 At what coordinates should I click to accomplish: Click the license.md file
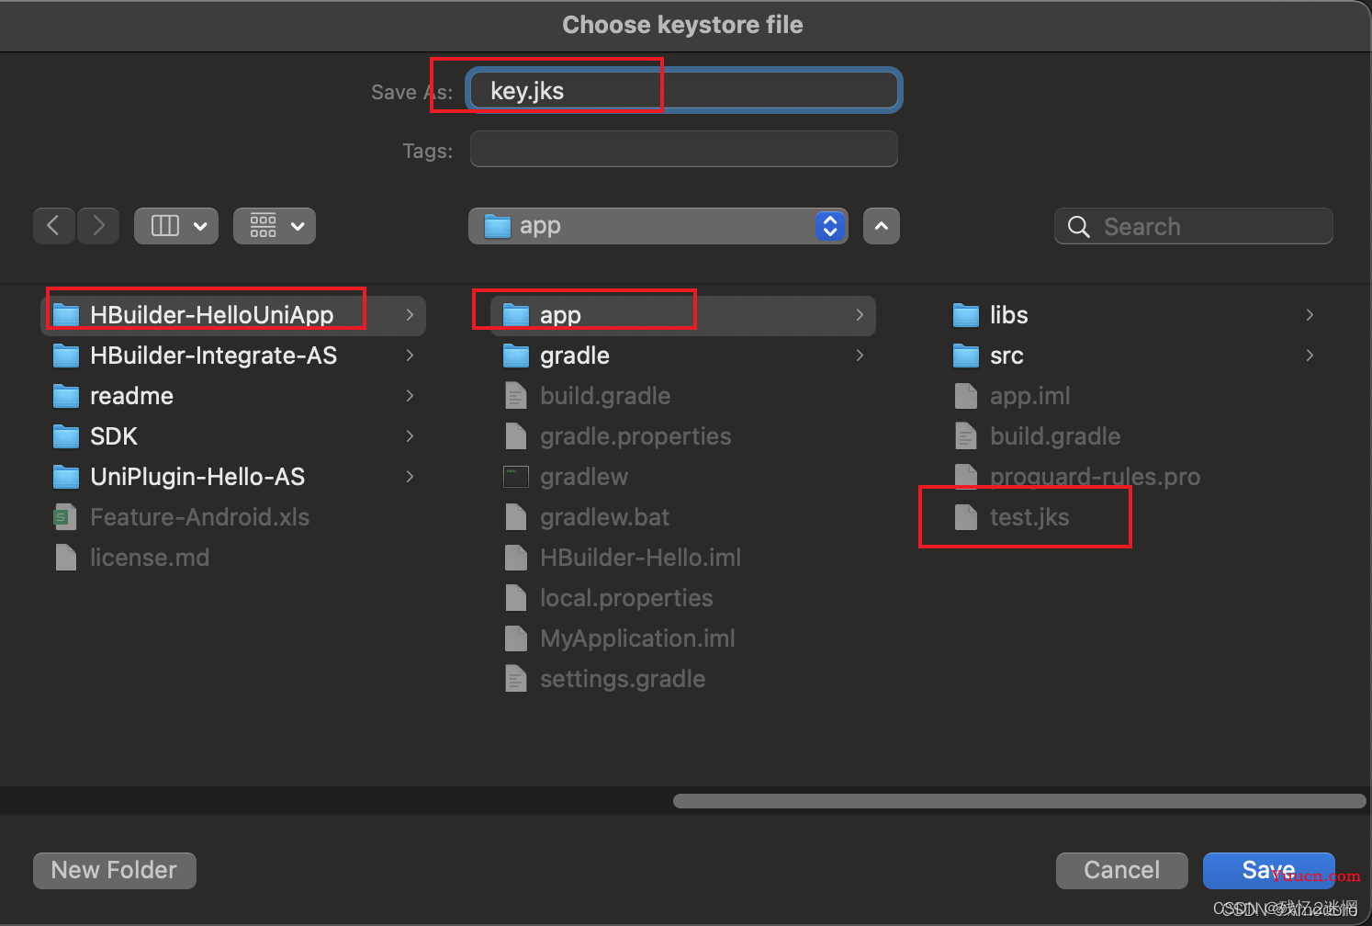(x=234, y=558)
